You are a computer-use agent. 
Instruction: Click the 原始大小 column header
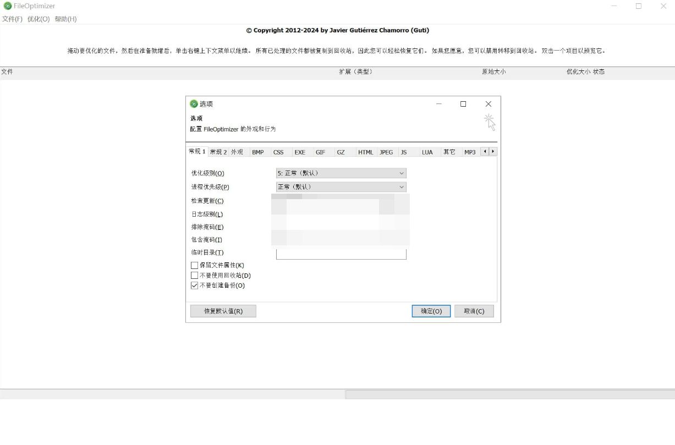tap(493, 72)
